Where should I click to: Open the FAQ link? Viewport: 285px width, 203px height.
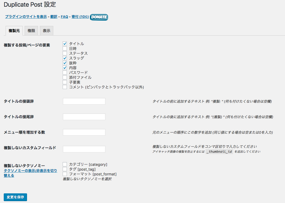pyautogui.click(x=64, y=17)
